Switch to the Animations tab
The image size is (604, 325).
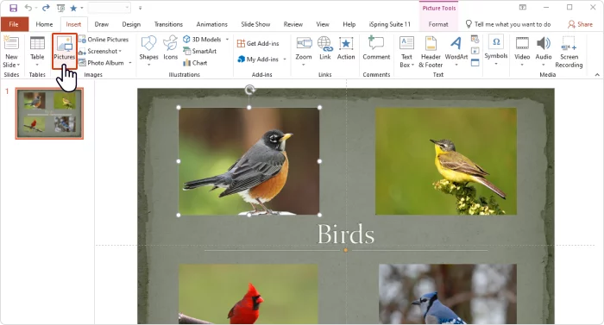pyautogui.click(x=212, y=24)
